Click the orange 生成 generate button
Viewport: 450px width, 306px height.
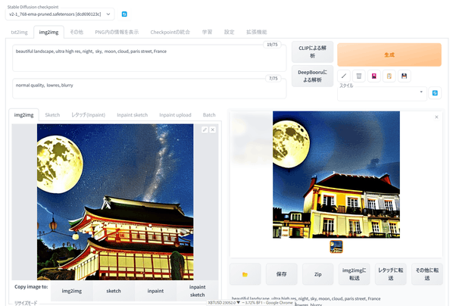(389, 55)
